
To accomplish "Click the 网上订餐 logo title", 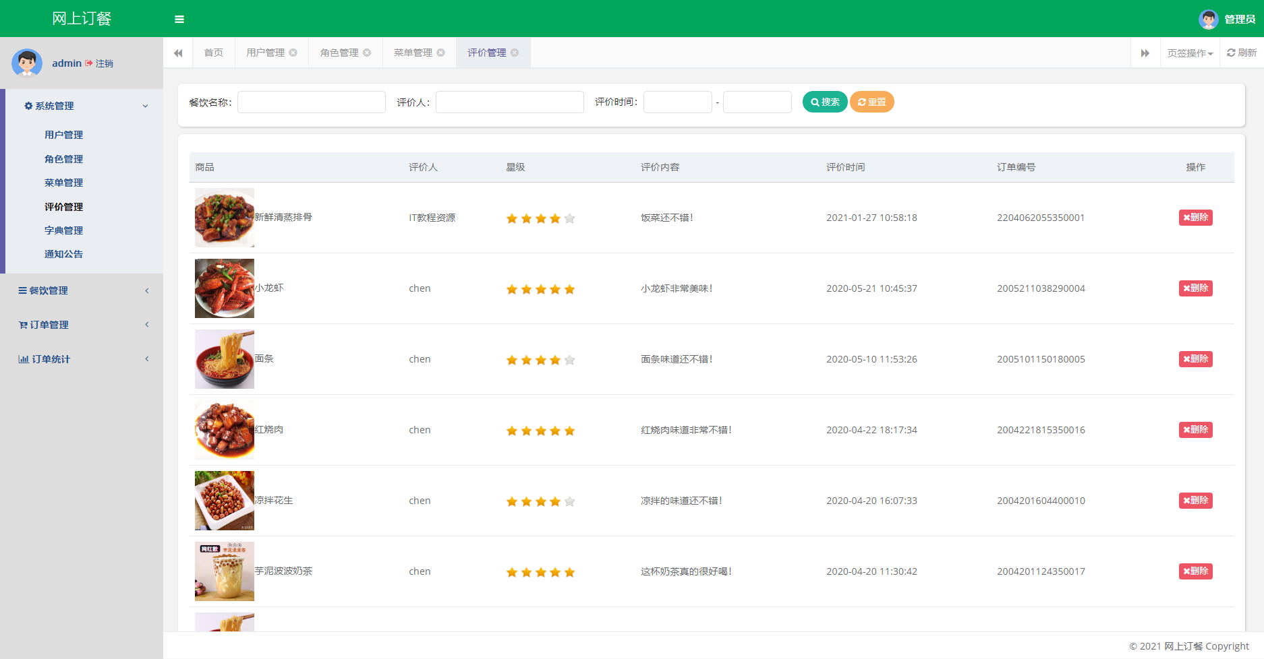I will [82, 19].
